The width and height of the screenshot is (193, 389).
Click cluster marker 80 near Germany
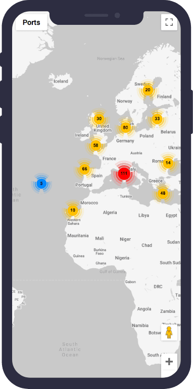coord(125,127)
